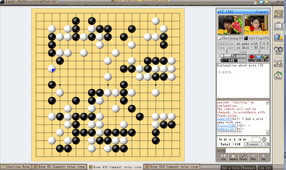Click the last-move marked white stone
The image size is (286, 170).
(x=52, y=69)
